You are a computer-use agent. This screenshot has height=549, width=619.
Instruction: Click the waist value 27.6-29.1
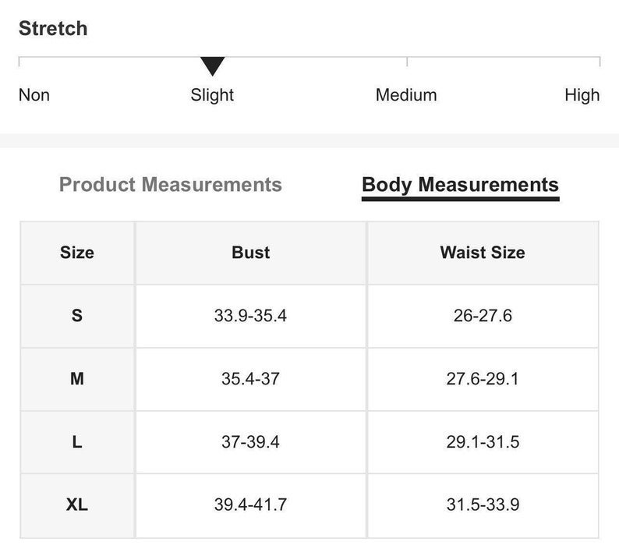[483, 379]
